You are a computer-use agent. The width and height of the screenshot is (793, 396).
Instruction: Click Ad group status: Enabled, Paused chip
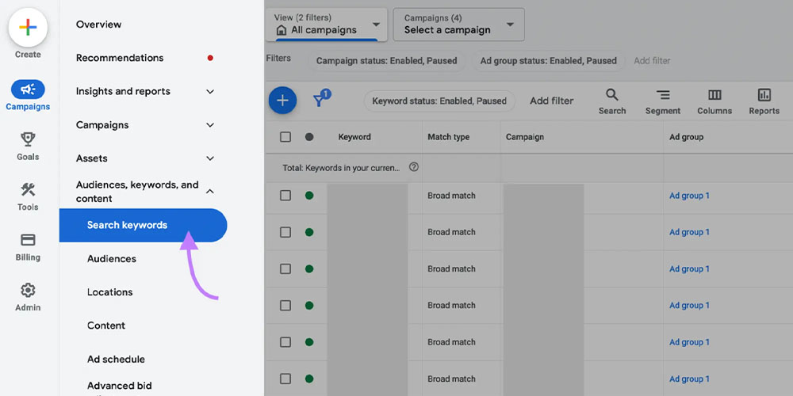[548, 61]
